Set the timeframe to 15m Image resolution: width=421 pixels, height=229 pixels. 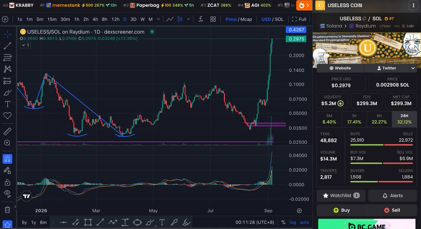pyautogui.click(x=52, y=19)
